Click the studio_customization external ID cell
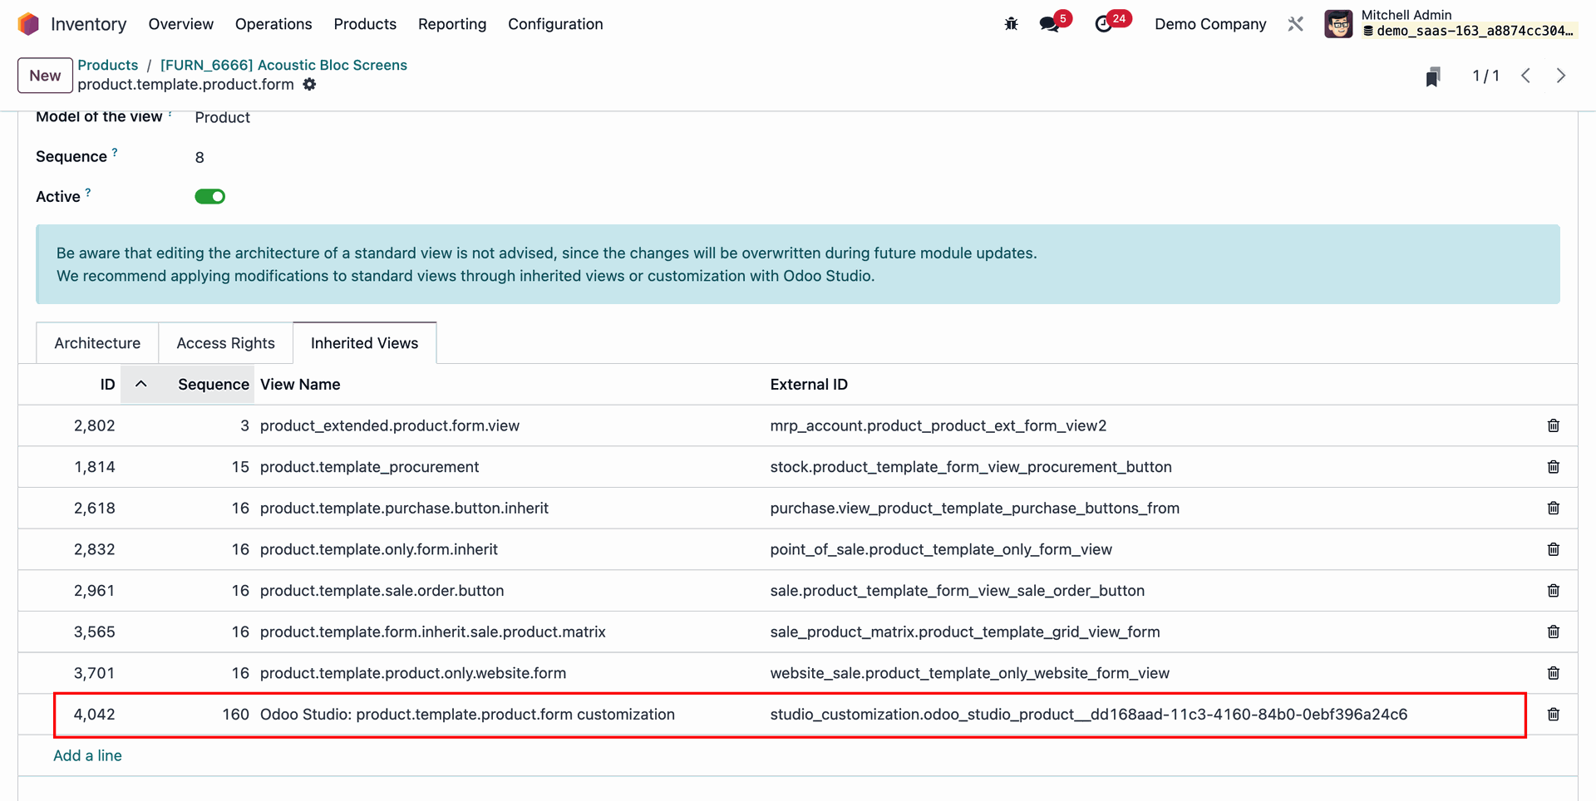This screenshot has height=801, width=1596. pos(1089,715)
